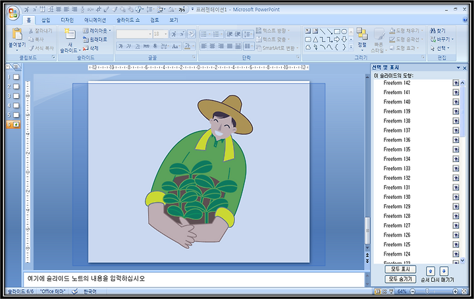474x299 pixels.
Task: Open Selection pane options dropdown arrow
Action: [x=459, y=68]
